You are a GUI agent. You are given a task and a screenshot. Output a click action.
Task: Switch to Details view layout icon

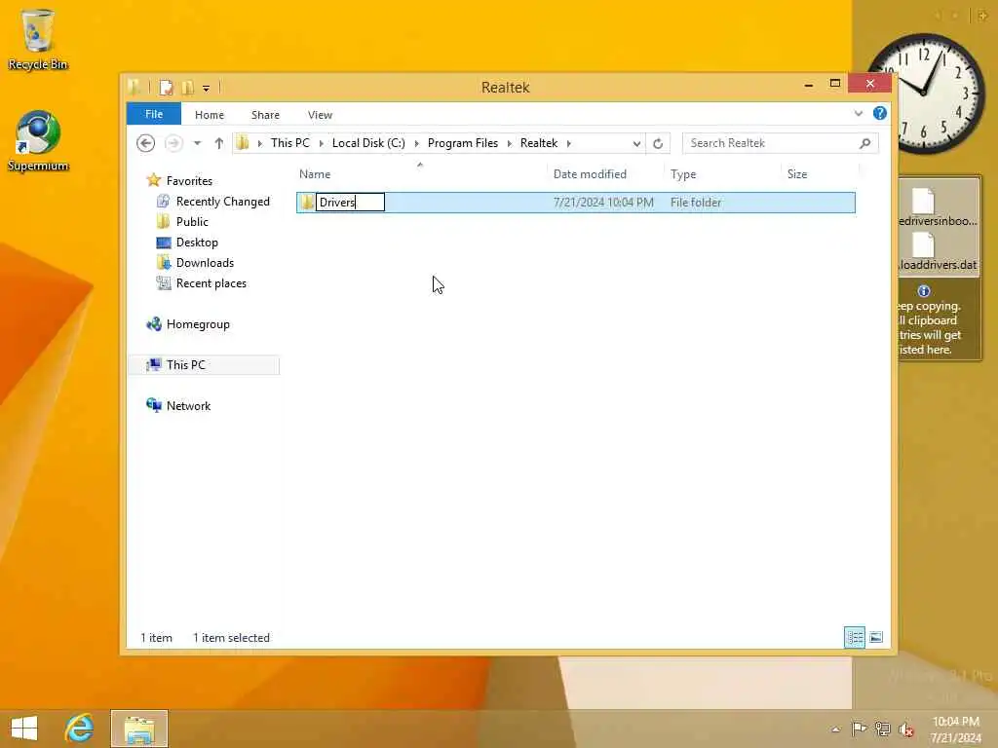pyautogui.click(x=854, y=637)
